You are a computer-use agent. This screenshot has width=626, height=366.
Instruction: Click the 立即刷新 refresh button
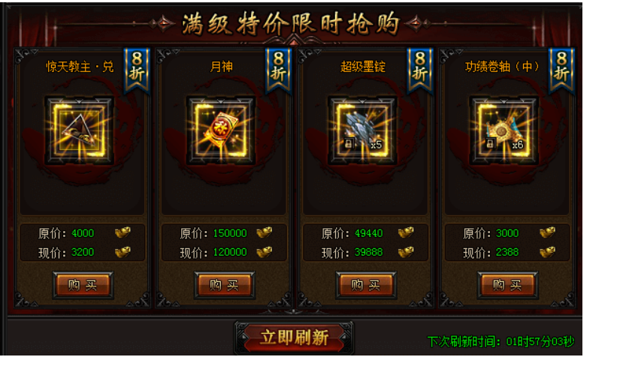point(294,337)
